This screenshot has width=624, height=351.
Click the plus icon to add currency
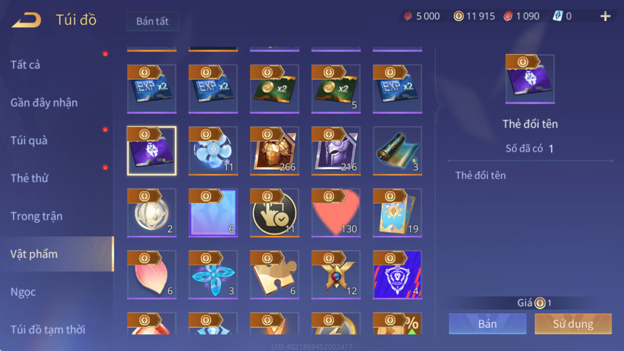click(605, 16)
